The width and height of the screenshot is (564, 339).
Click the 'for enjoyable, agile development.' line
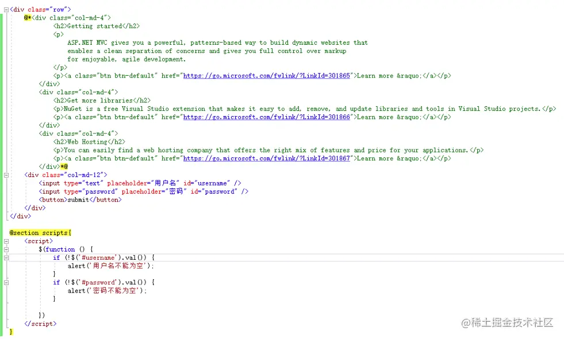coord(126,59)
